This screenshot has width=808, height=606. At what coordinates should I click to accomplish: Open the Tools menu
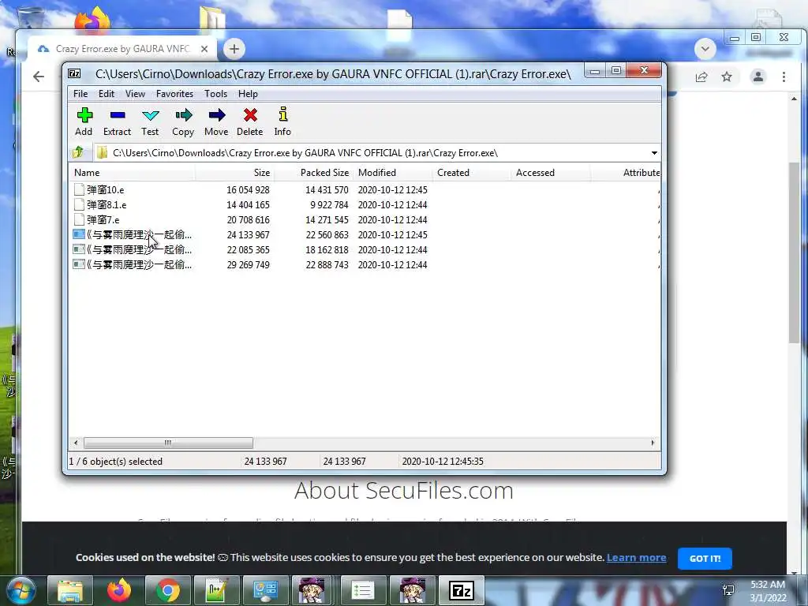215,94
